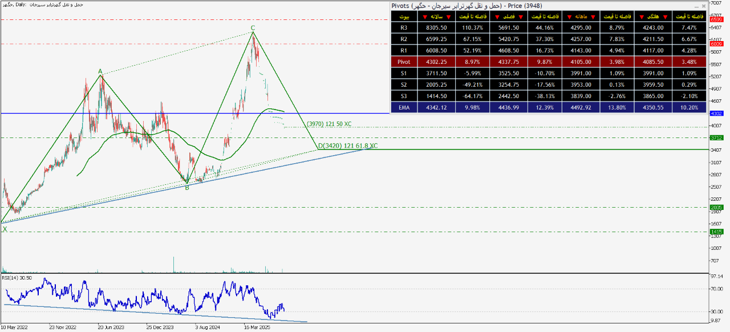
Task: Click the left red arrow beside سالانه header
Action: click(424, 16)
